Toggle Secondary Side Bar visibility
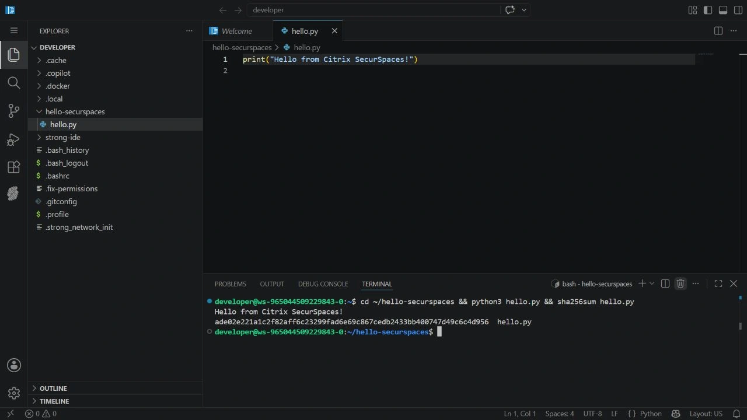Screen dimensions: 747x420 tap(738, 10)
